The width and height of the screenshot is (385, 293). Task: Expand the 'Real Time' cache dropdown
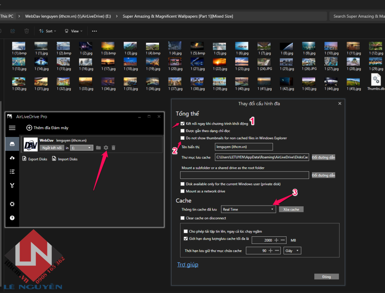click(x=248, y=209)
